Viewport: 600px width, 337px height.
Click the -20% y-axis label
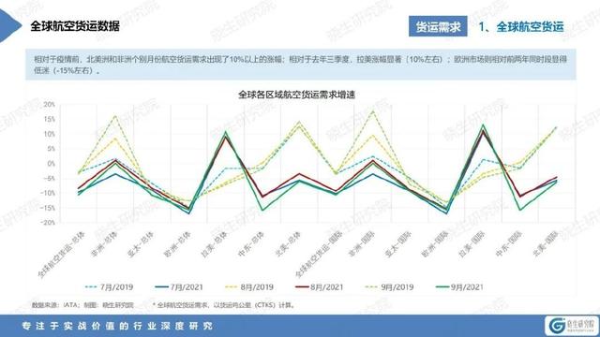(48, 223)
